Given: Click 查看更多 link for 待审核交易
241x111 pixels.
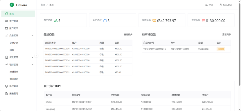Looking at the screenshot, I should click(226, 35).
